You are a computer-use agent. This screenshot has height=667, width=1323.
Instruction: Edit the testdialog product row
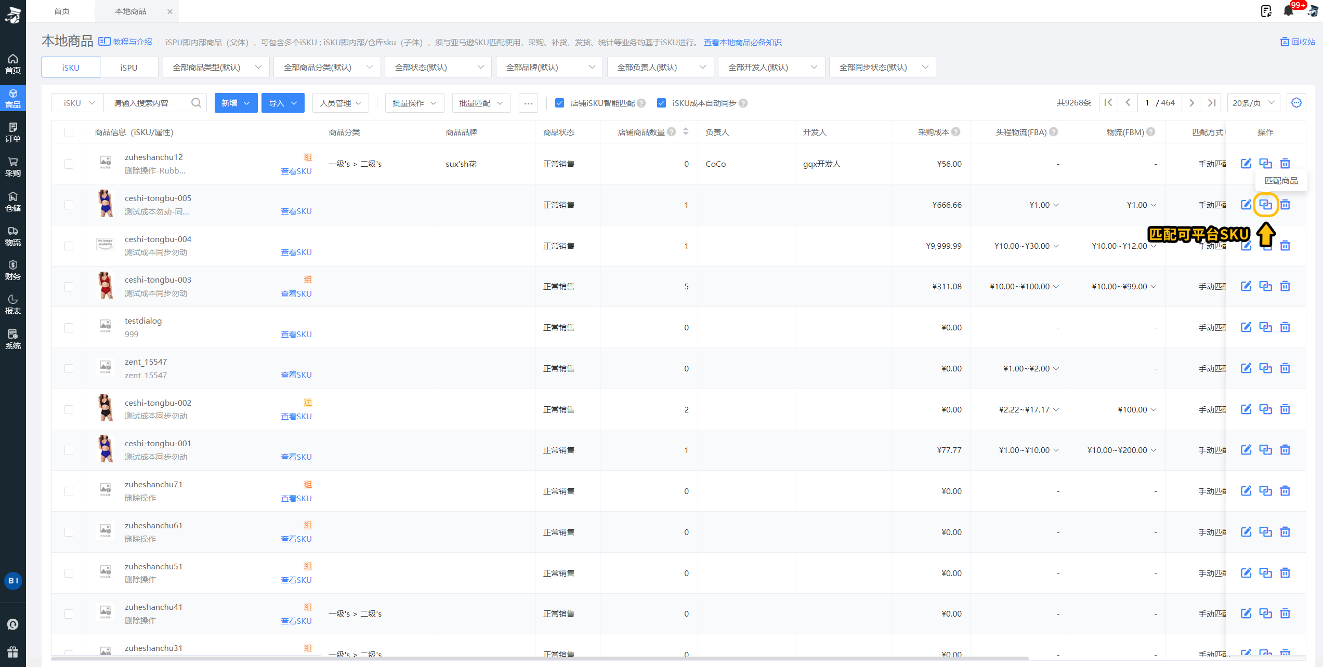coord(1246,327)
